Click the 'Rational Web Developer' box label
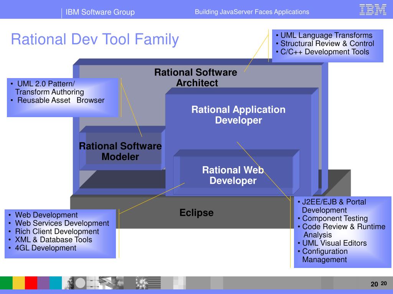 click(233, 175)
